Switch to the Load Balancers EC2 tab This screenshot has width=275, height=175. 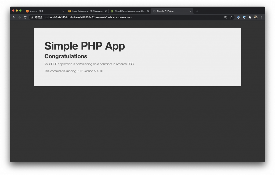click(87, 11)
